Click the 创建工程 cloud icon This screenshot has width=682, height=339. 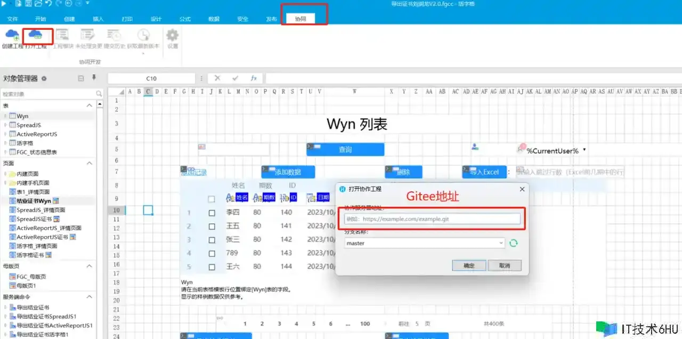[x=12, y=36]
